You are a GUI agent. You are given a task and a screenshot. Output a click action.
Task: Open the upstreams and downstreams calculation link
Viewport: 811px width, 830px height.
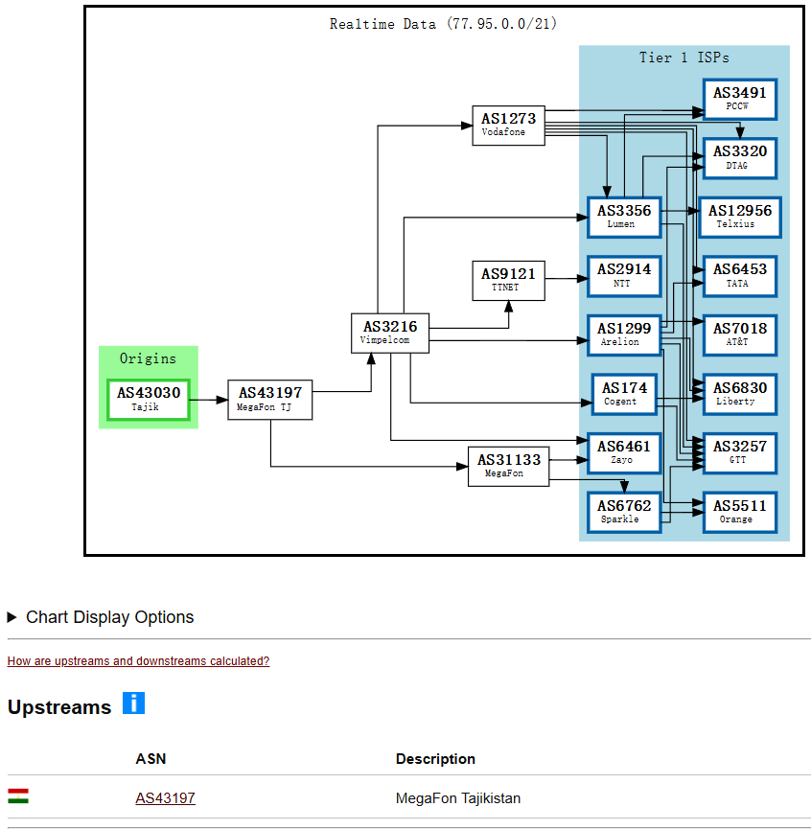(x=138, y=661)
